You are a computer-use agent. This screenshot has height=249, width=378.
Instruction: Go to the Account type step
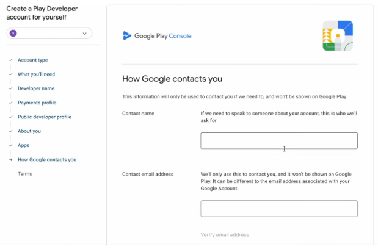point(32,60)
